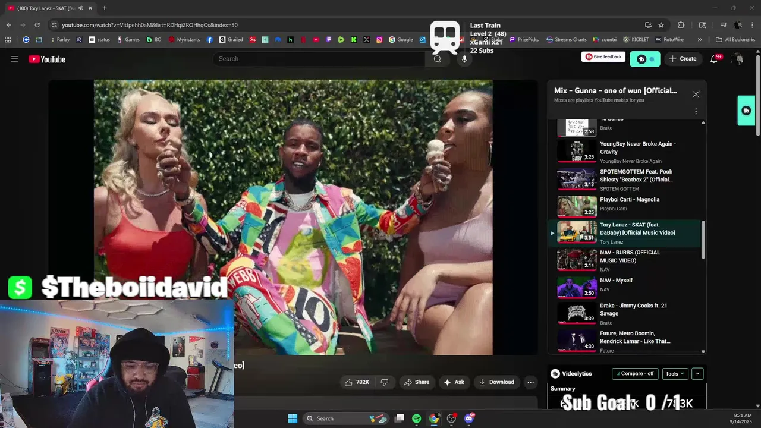Open the X (Twitter) bookmark icon
Screen dimensions: 761x428
point(366,40)
